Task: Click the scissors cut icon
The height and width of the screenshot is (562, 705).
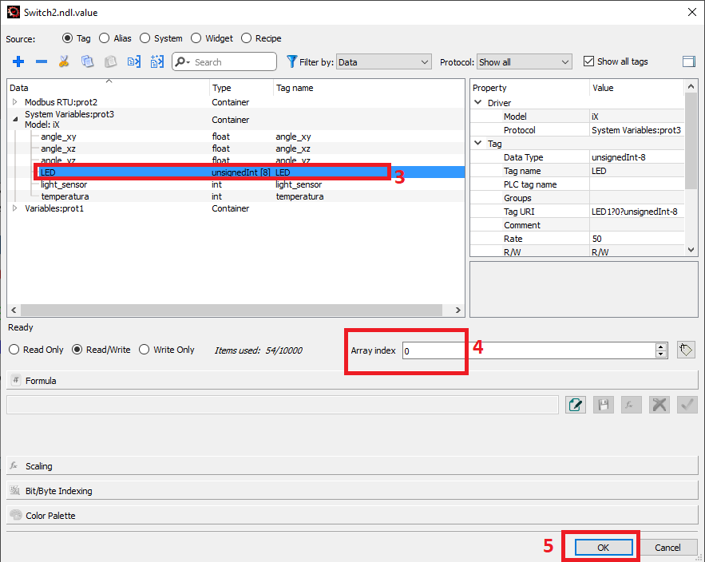Action: coord(64,61)
